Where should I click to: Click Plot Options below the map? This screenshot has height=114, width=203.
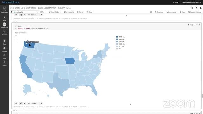point(32,103)
